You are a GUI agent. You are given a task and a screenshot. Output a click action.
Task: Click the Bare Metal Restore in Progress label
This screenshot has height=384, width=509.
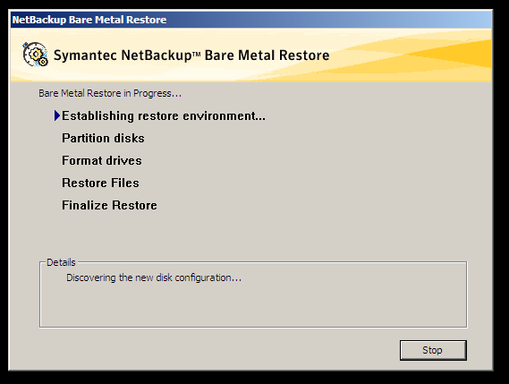click(110, 94)
